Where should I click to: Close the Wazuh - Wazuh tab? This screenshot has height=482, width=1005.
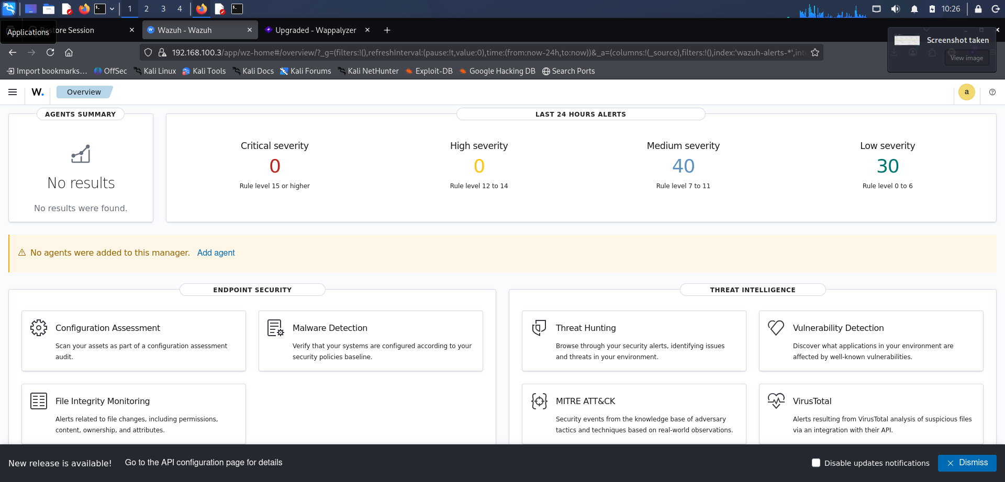[250, 30]
